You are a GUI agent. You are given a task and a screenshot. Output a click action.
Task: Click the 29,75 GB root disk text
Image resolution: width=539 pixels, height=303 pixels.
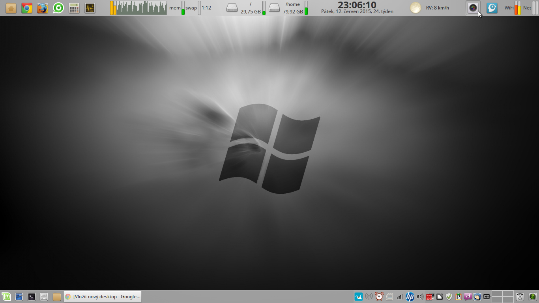pos(251,12)
